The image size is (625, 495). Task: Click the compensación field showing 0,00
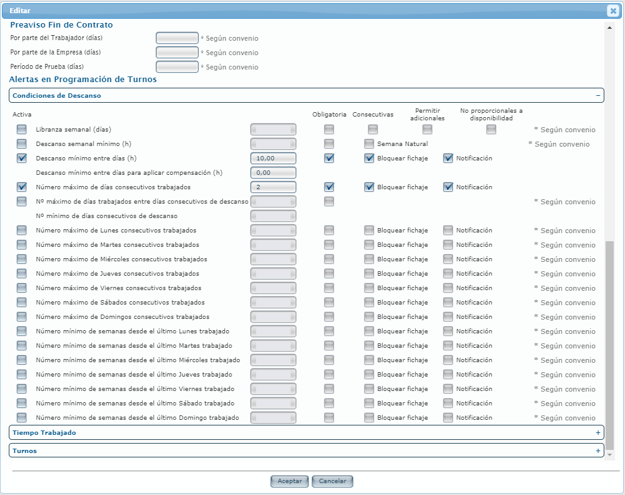(273, 172)
